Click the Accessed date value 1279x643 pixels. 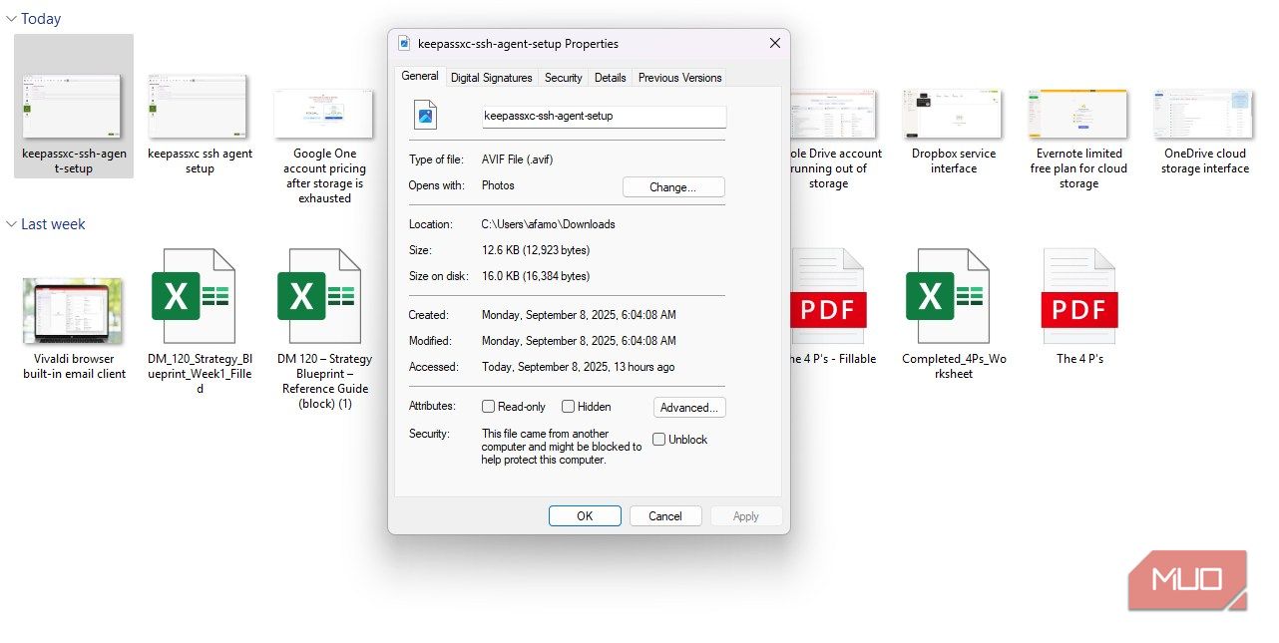click(579, 367)
